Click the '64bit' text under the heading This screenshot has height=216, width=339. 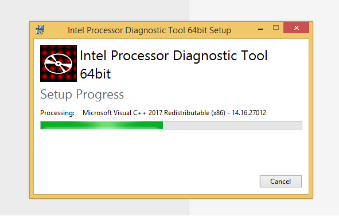[x=95, y=74]
